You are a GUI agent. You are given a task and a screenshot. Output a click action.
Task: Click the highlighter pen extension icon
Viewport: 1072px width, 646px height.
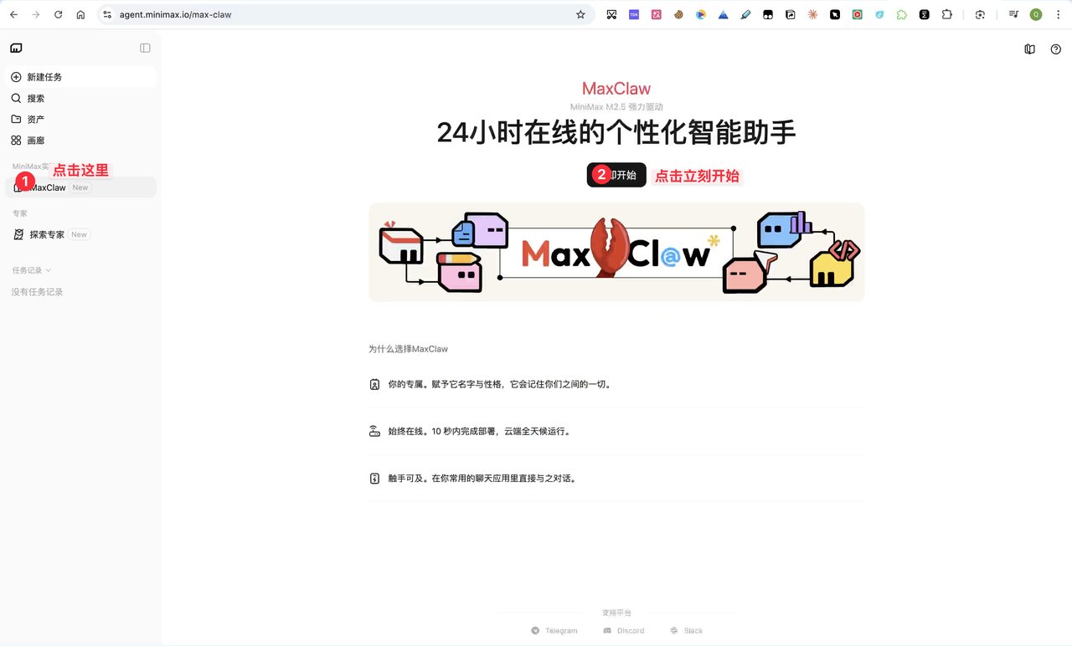pos(746,14)
